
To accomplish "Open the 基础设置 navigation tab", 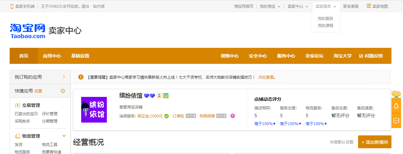I will click(80, 56).
